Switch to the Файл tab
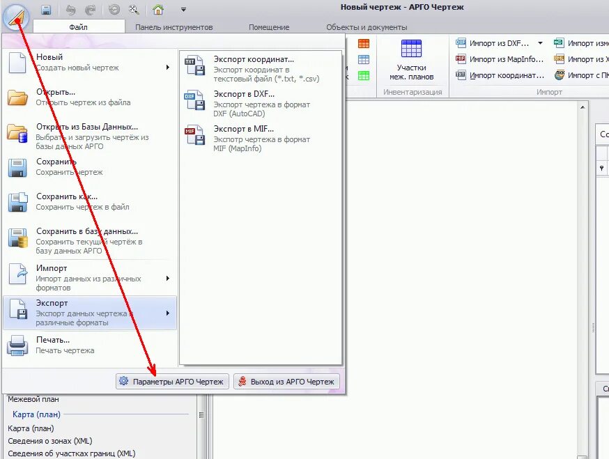Viewport: 609px width, 459px height. tap(79, 26)
